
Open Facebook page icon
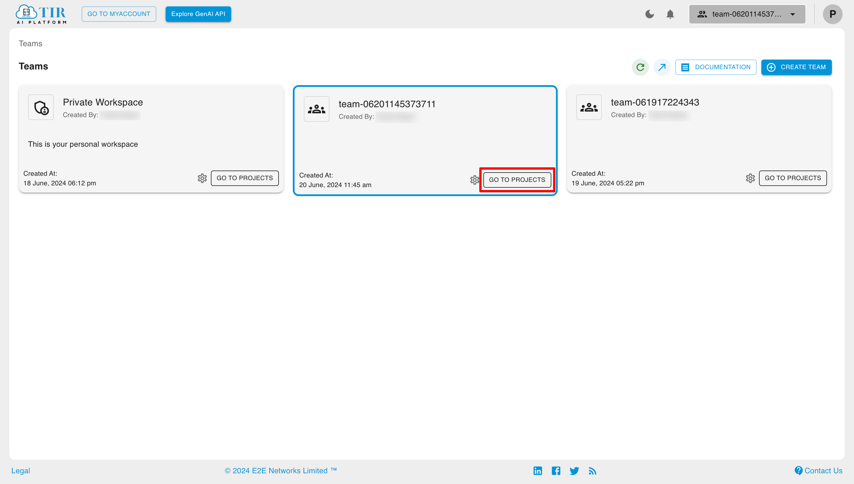click(x=556, y=471)
